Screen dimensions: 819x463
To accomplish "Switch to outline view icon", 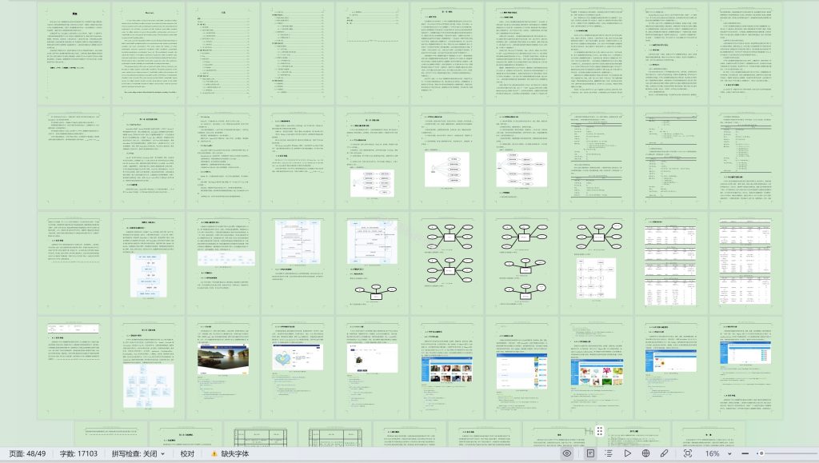I will point(609,453).
